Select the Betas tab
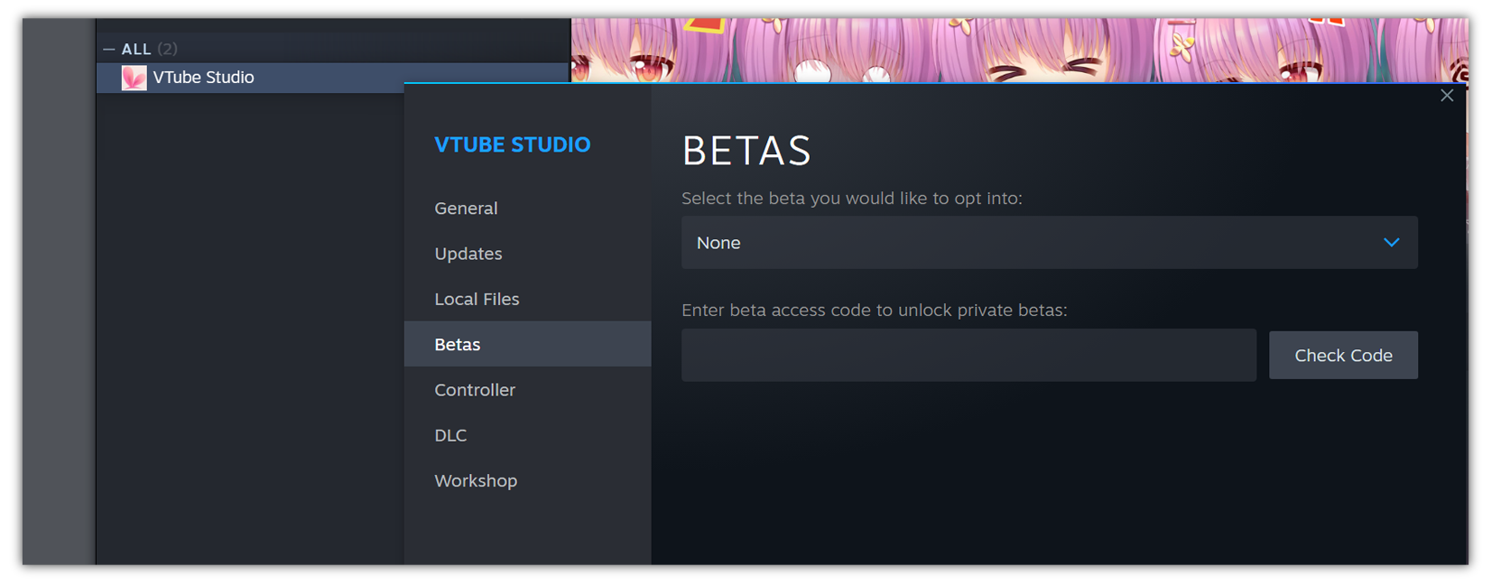1501x585 pixels. [527, 344]
